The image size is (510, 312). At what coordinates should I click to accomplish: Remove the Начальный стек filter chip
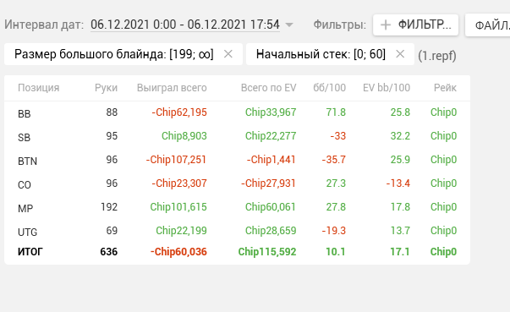pos(400,54)
